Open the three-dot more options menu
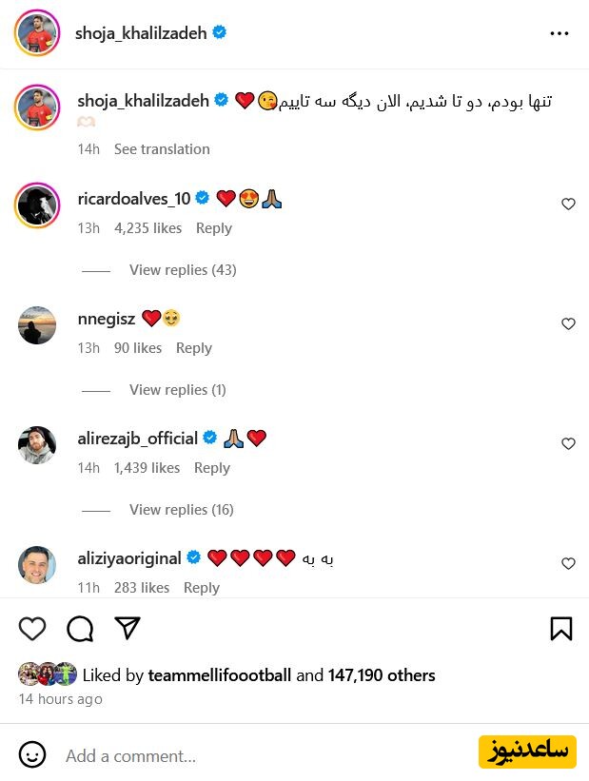The image size is (589, 781). [x=560, y=33]
